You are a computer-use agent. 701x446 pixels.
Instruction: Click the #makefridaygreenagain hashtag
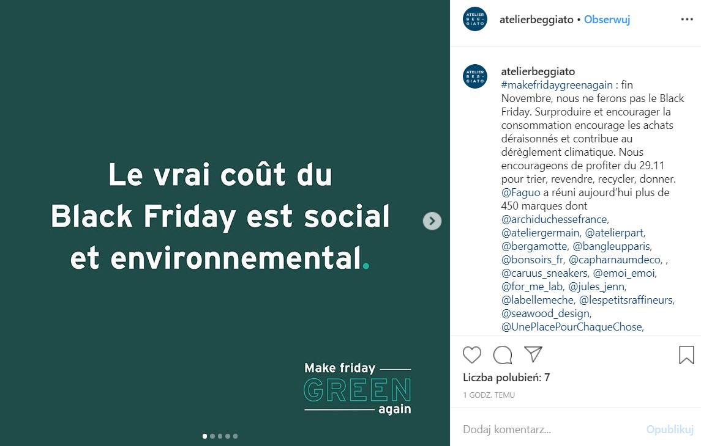557,85
